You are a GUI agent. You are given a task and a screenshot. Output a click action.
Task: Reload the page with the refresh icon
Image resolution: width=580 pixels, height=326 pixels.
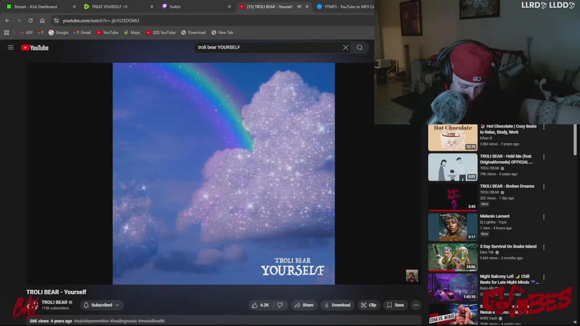tap(30, 20)
